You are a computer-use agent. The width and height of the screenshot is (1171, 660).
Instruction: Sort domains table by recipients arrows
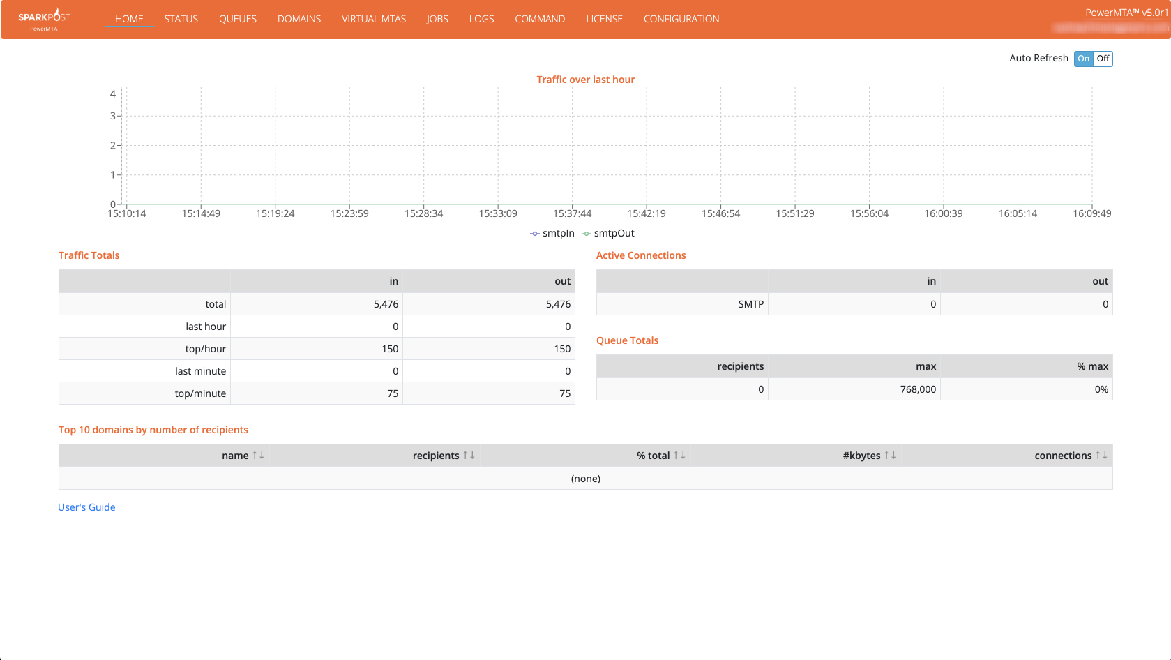pos(469,456)
